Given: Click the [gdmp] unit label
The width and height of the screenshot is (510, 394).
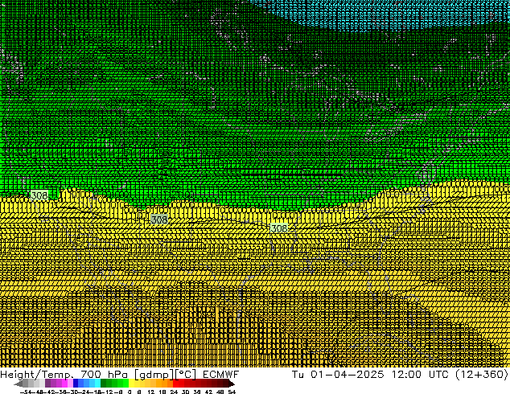Looking at the screenshot, I should (x=154, y=375).
